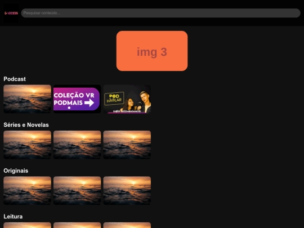Click the Access logo in the header

11,13
